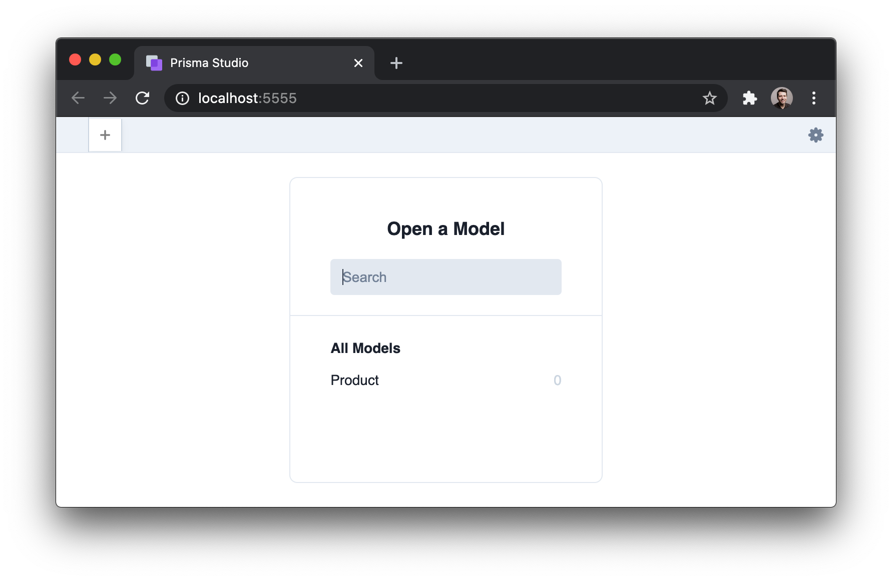The width and height of the screenshot is (892, 581).
Task: Open the browser extensions puzzle icon
Action: point(749,98)
